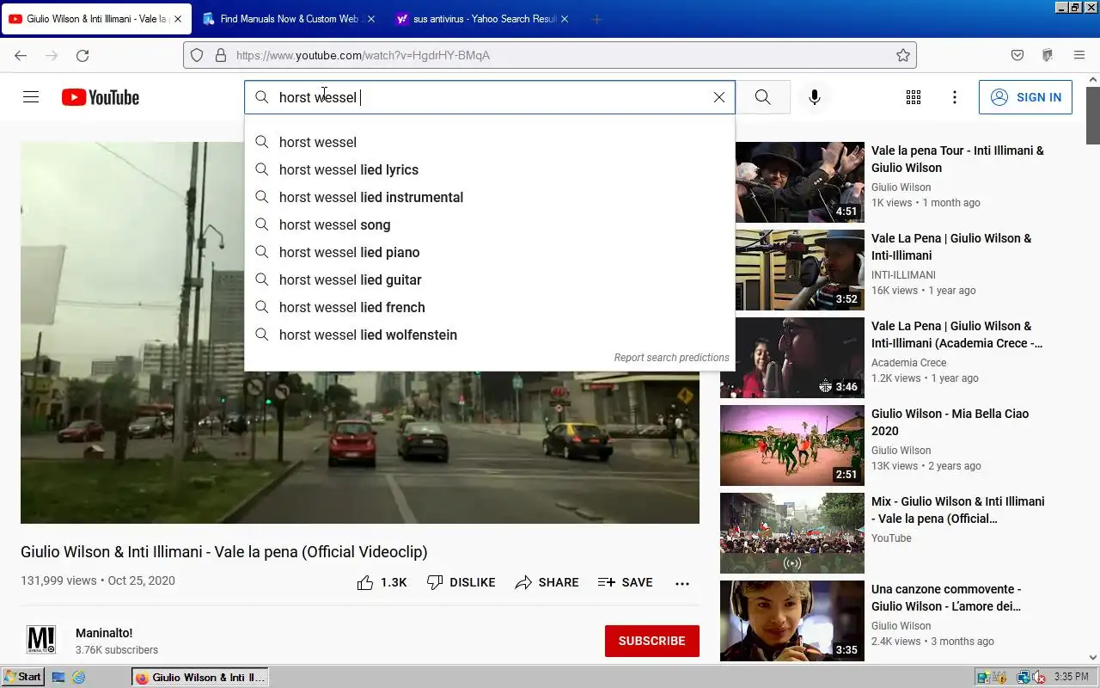The width and height of the screenshot is (1100, 688).
Task: Go back with the browser back arrow
Action: click(x=21, y=55)
